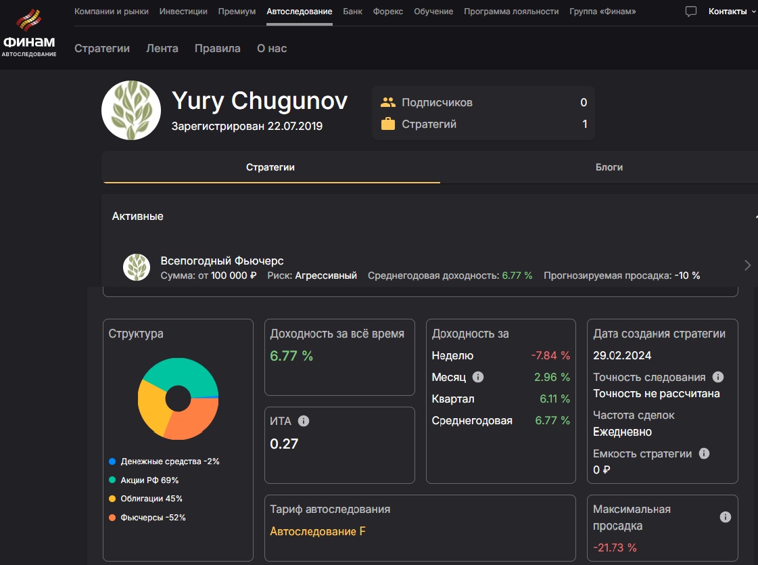Show info for Точность следования
Viewport: 758px width, 565px height.
(x=718, y=377)
